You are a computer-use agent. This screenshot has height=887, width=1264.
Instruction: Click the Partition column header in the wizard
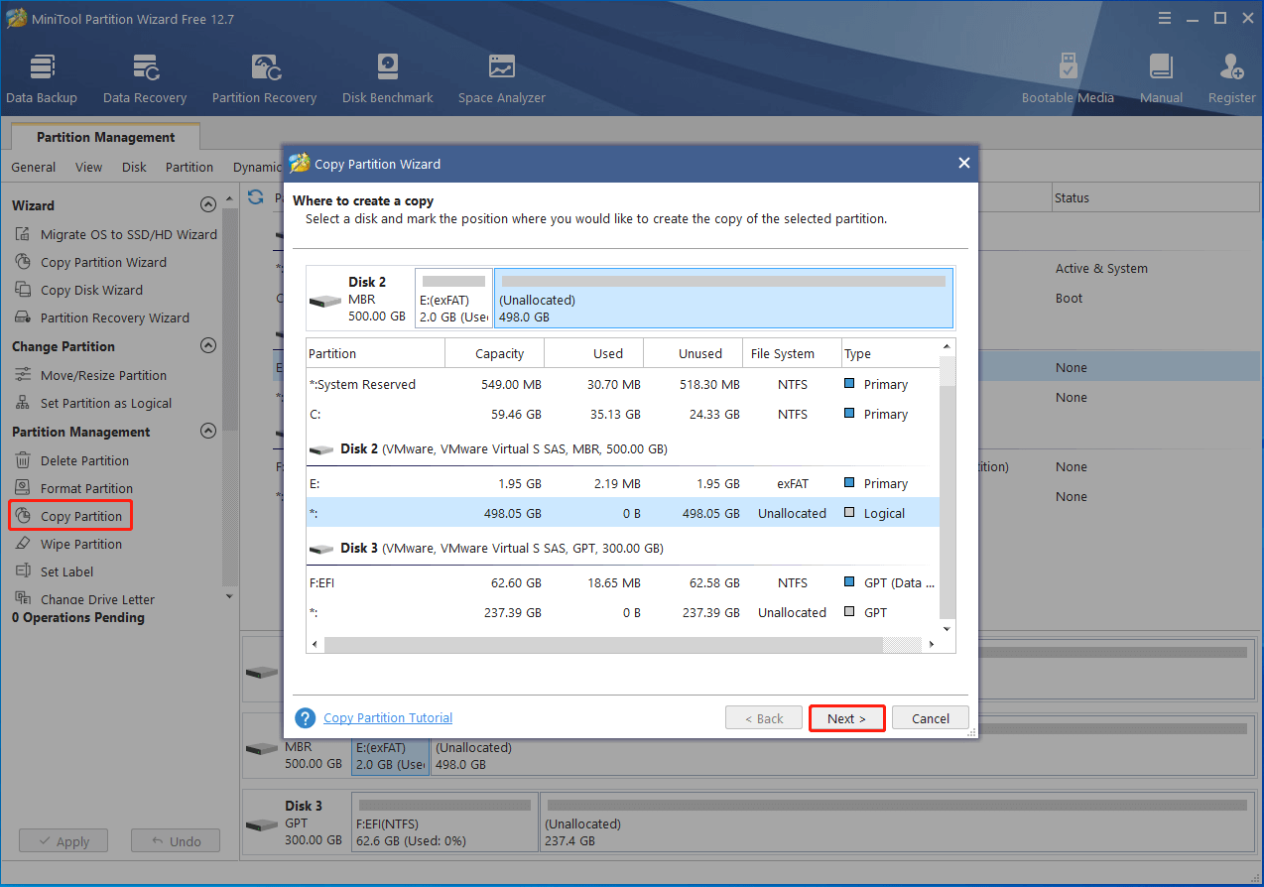[375, 354]
